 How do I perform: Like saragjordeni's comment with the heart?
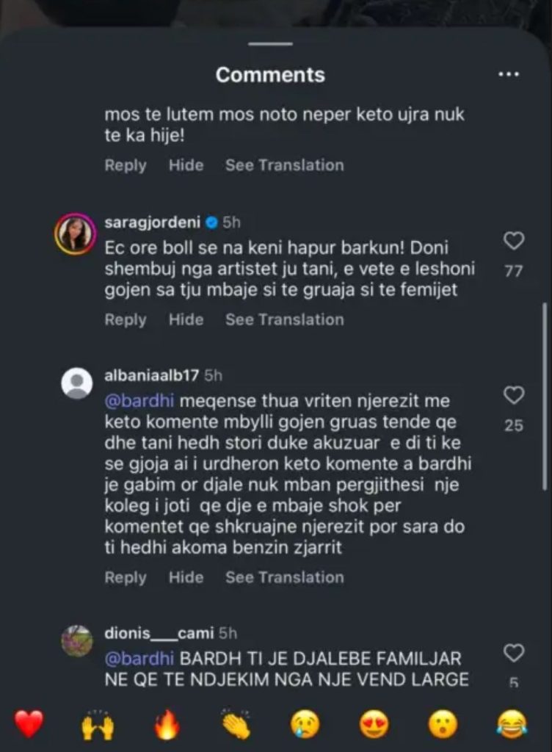coord(514,241)
